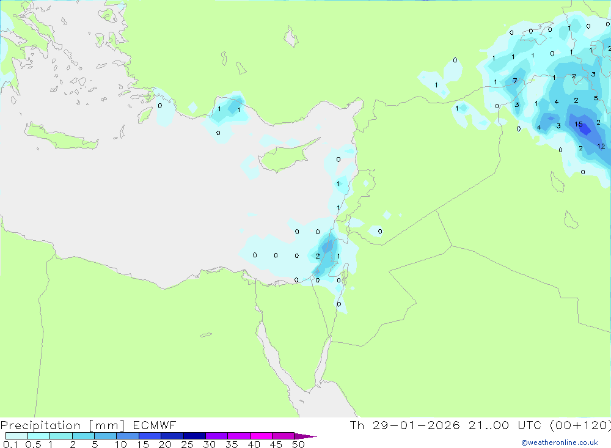Click the 2–5 mm legend color swatch
The height and width of the screenshot is (448, 611).
[x=83, y=436]
